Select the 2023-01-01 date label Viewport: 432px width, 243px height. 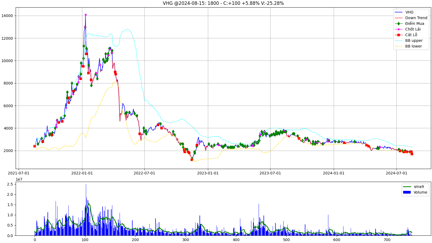(x=208, y=173)
